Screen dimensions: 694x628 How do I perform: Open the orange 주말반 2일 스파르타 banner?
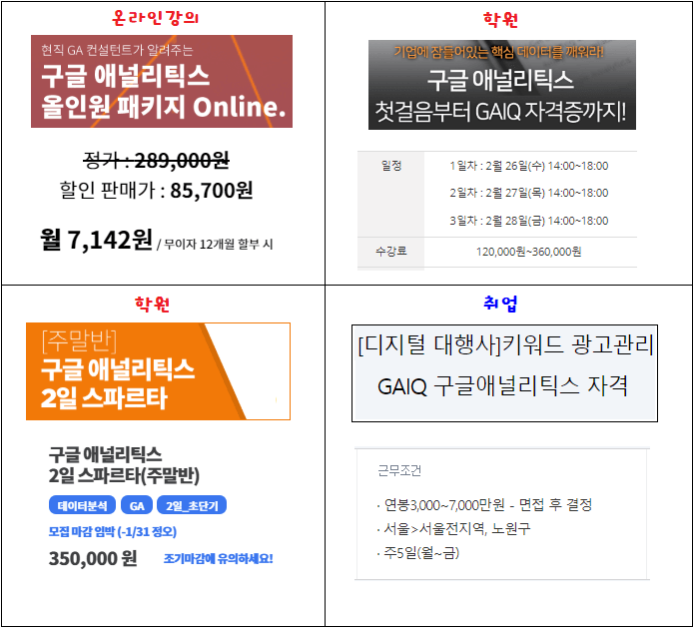tap(158, 371)
